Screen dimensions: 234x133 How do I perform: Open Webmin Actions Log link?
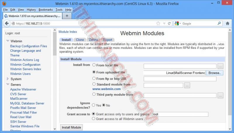pyautogui.click(x=25, y=60)
